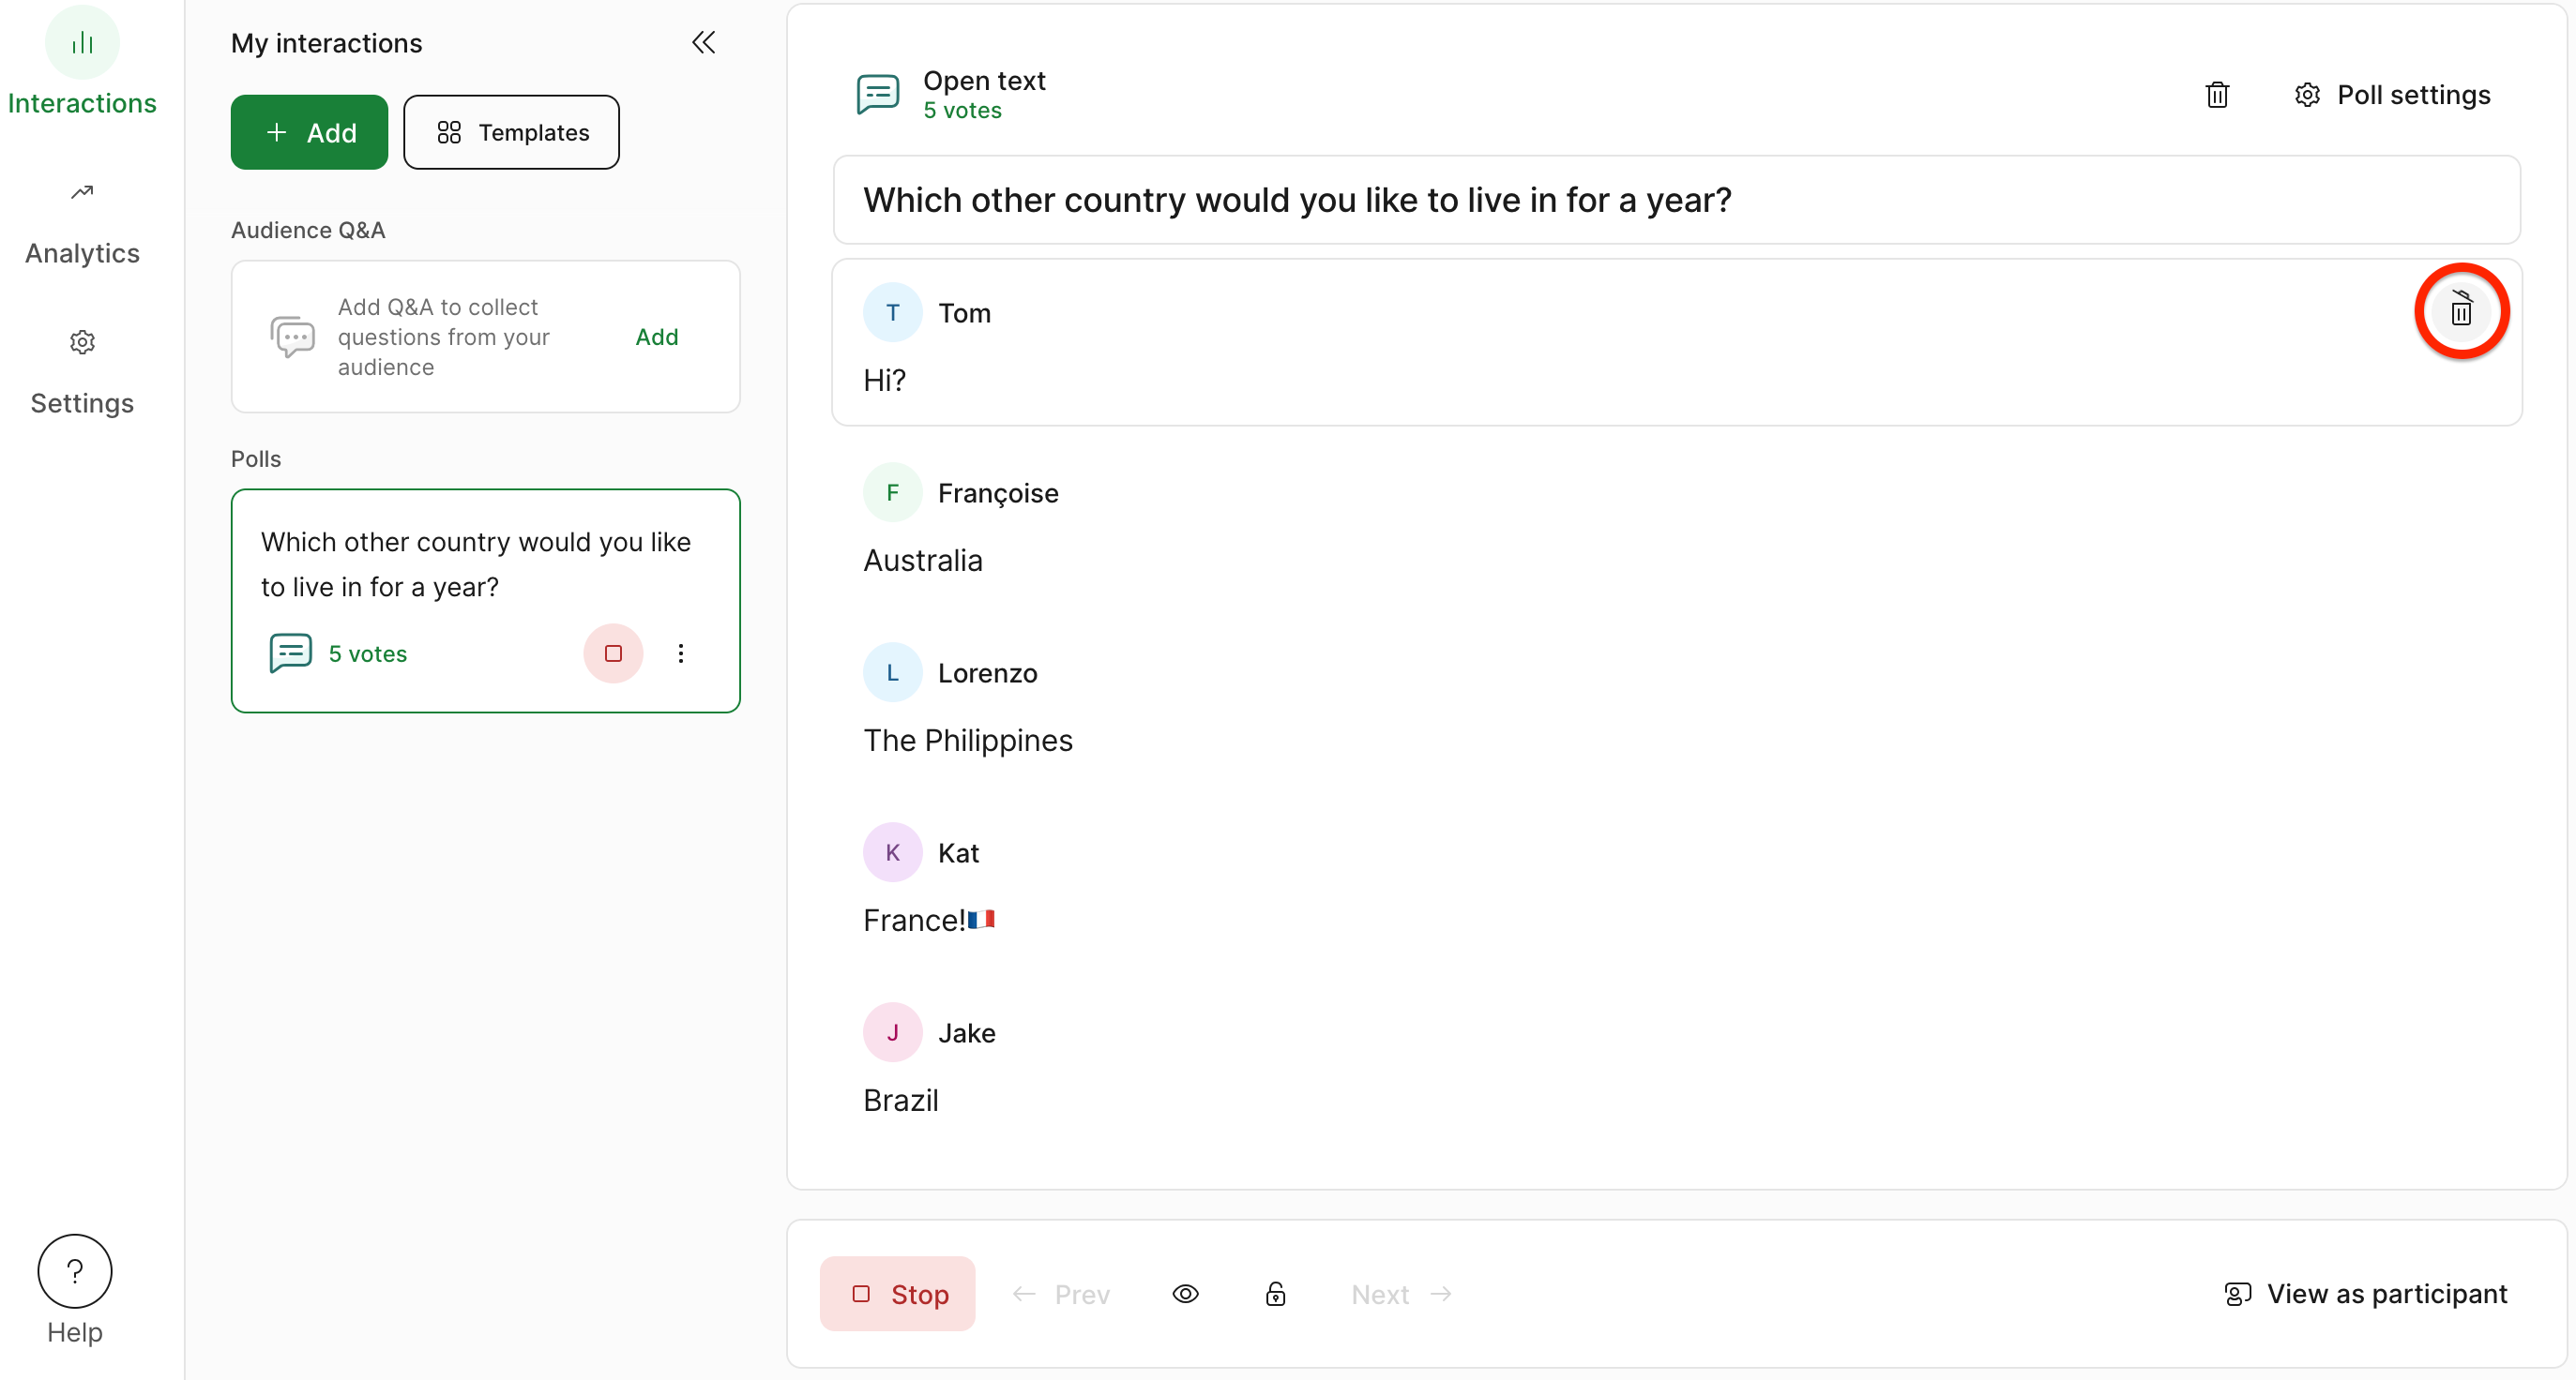Toggle the voting lock icon
The image size is (2576, 1380).
coord(1275,1294)
